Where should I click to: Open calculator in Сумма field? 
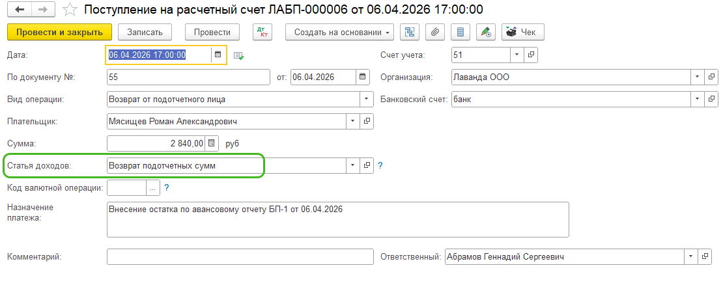click(211, 142)
